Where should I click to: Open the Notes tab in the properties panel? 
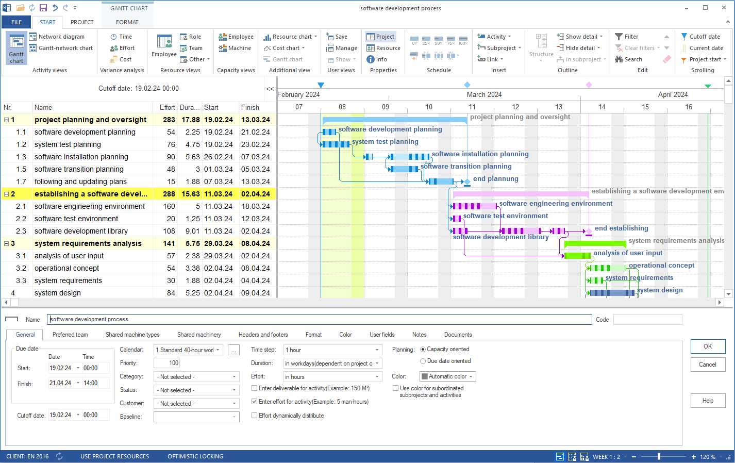click(x=419, y=334)
